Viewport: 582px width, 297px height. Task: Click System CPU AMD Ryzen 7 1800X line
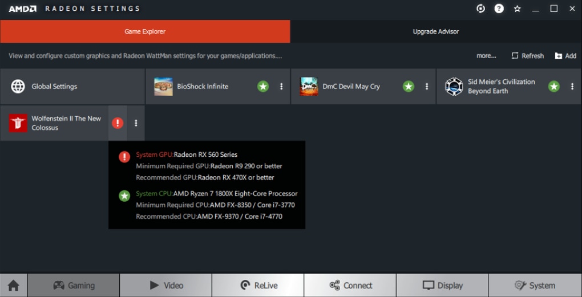point(217,194)
